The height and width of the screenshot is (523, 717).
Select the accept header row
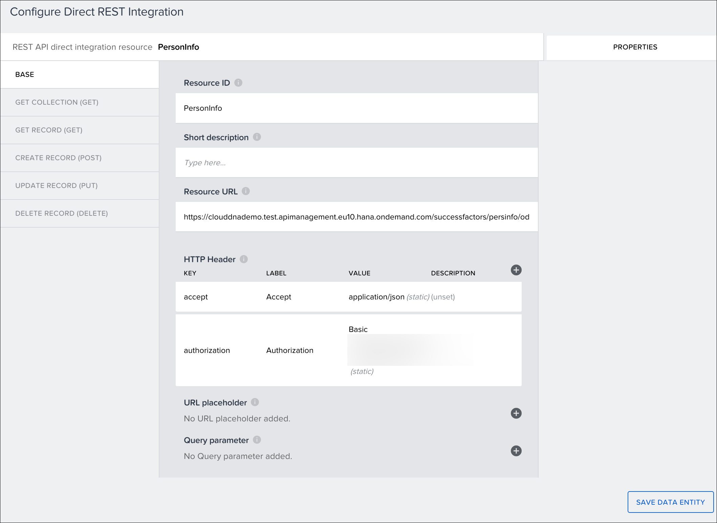(x=348, y=297)
